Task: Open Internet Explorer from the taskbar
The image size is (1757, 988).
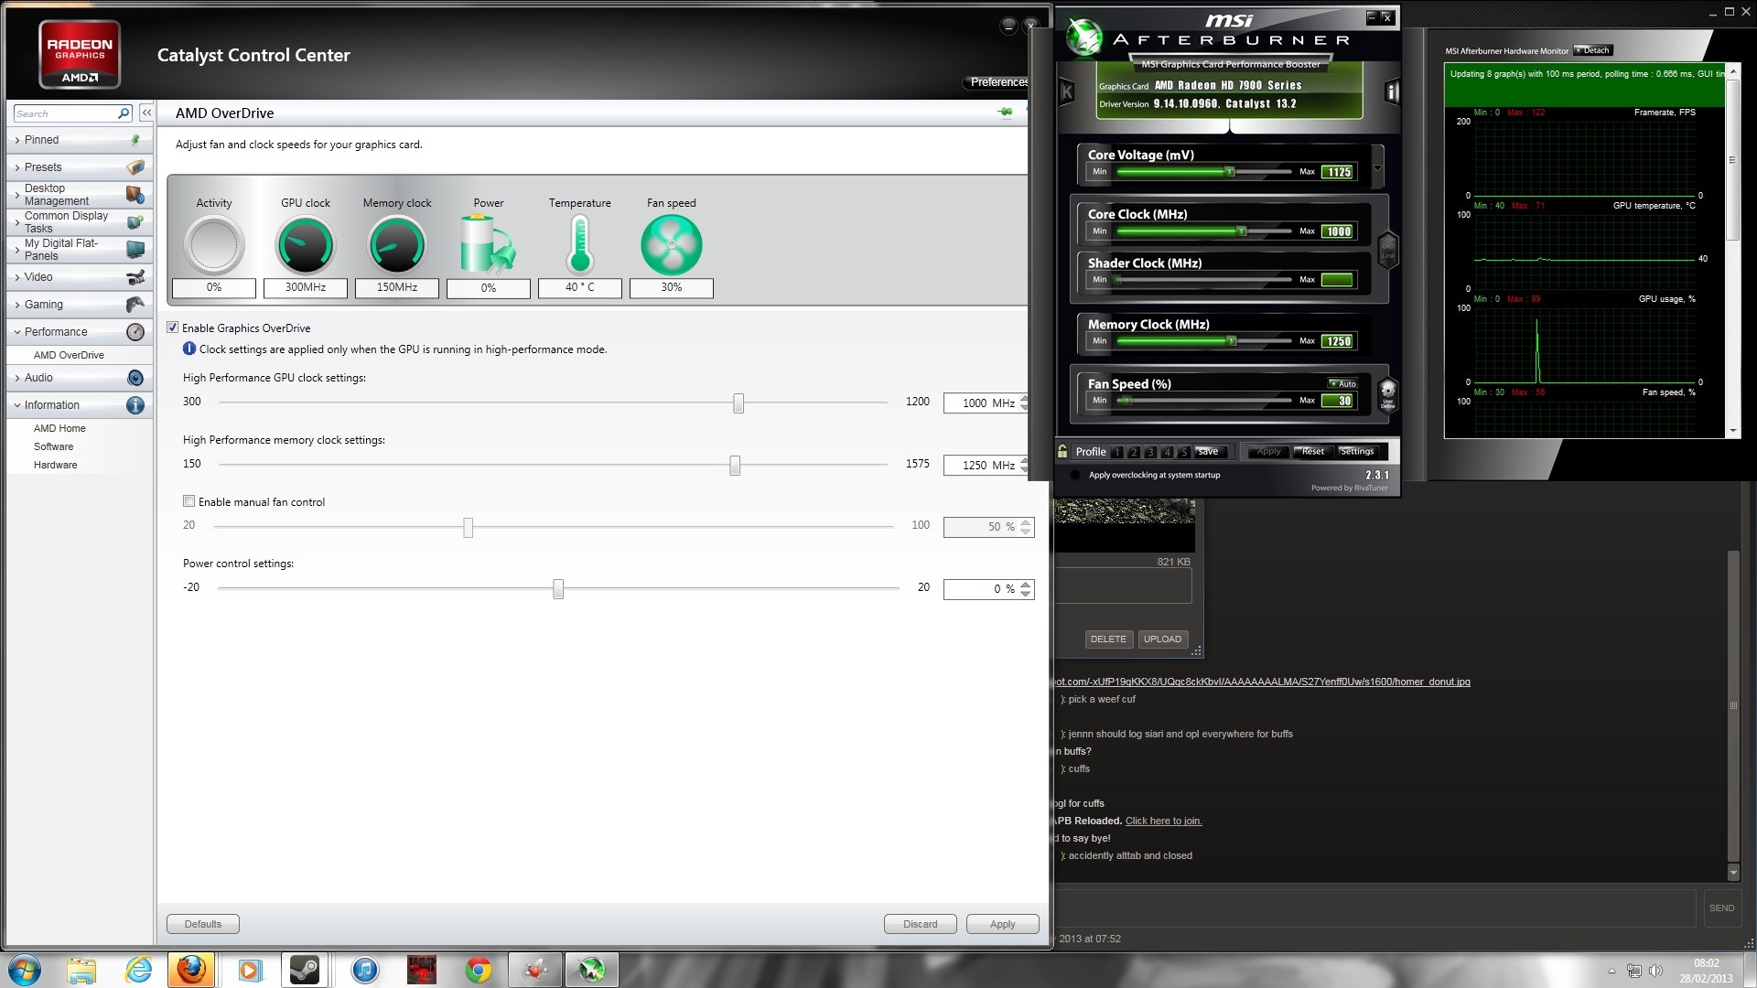Action: (138, 970)
